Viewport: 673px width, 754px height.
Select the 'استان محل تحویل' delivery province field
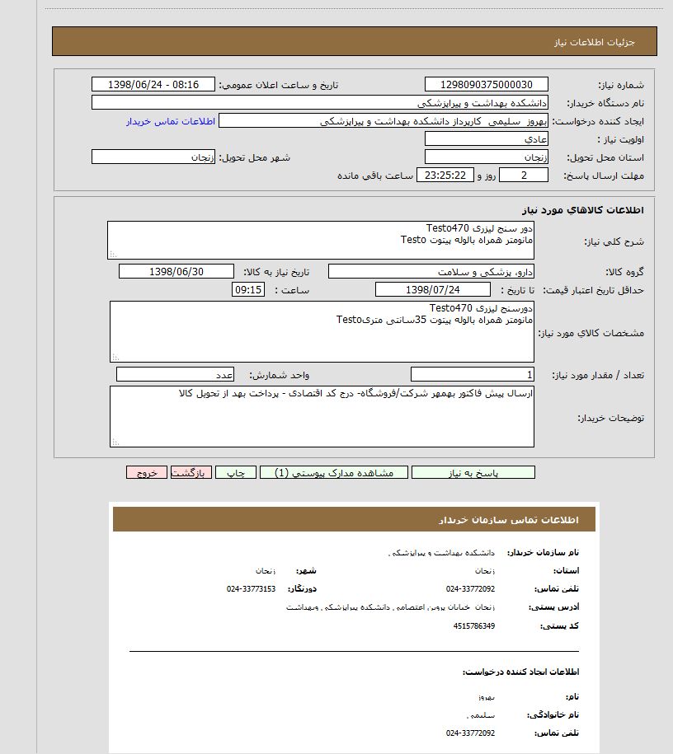(487, 157)
